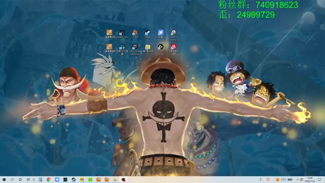Open the Calculator taskbar icon

(x=40, y=180)
